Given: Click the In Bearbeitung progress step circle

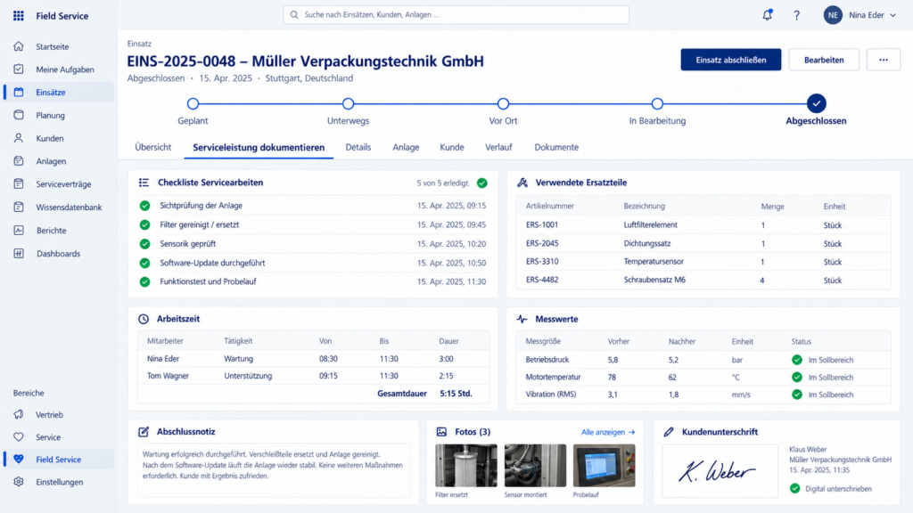Looking at the screenshot, I should (657, 103).
